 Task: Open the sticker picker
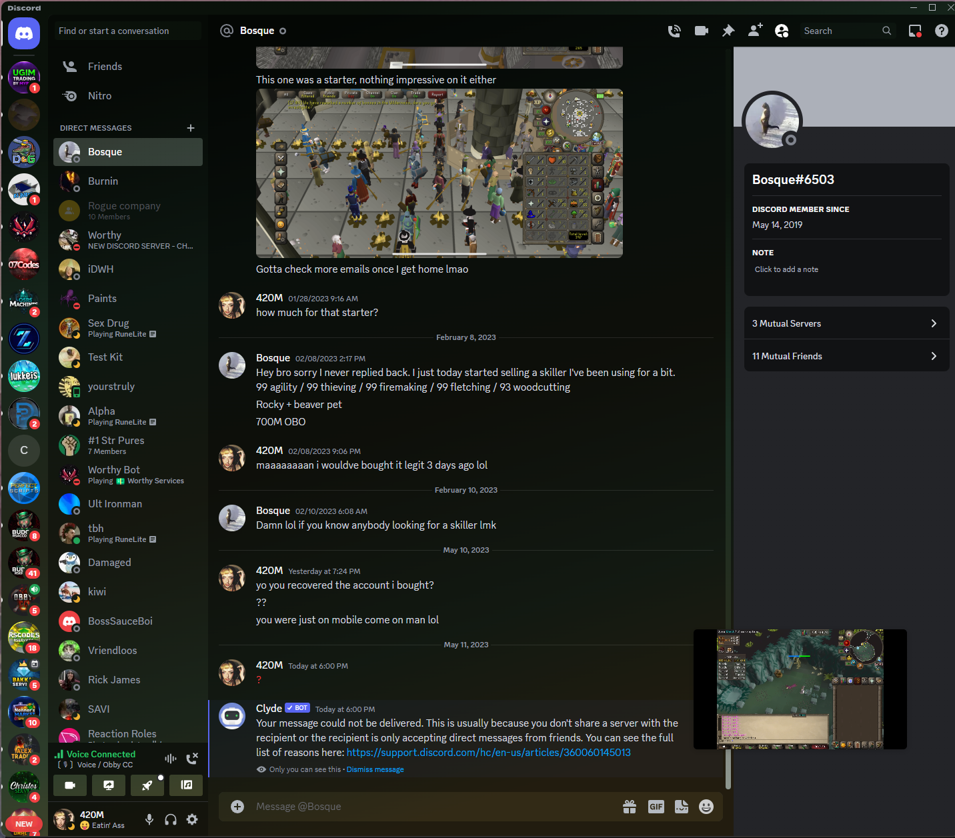(x=682, y=807)
